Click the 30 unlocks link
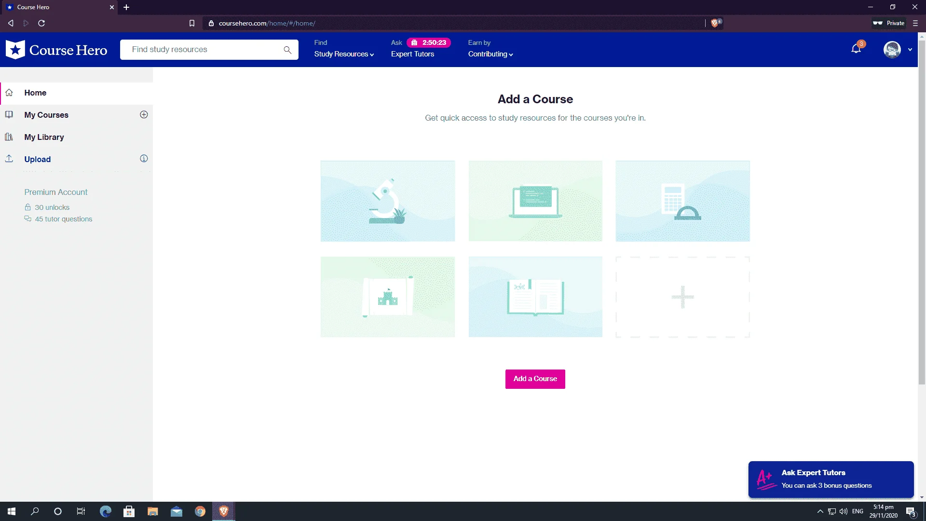 (52, 207)
